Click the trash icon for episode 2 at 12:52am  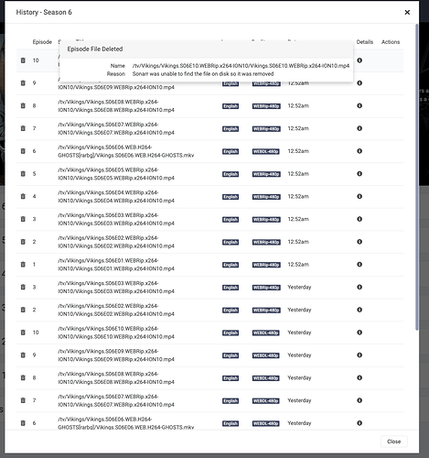[23, 242]
